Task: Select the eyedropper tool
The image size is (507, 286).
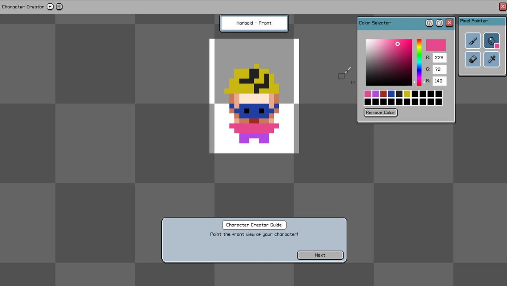Action: coord(491,59)
